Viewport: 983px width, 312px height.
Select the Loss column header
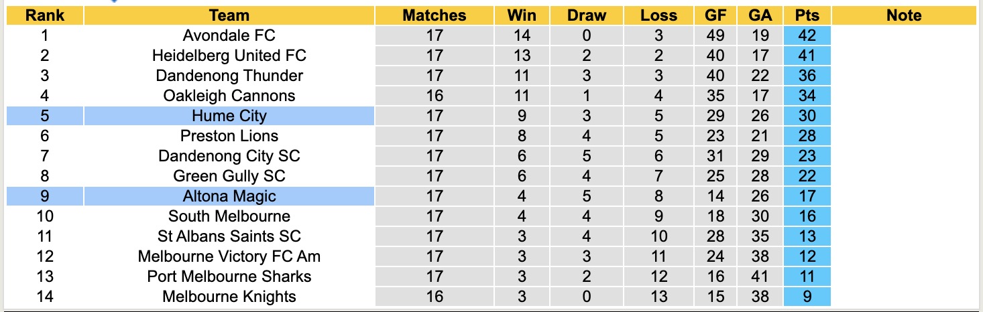(658, 15)
